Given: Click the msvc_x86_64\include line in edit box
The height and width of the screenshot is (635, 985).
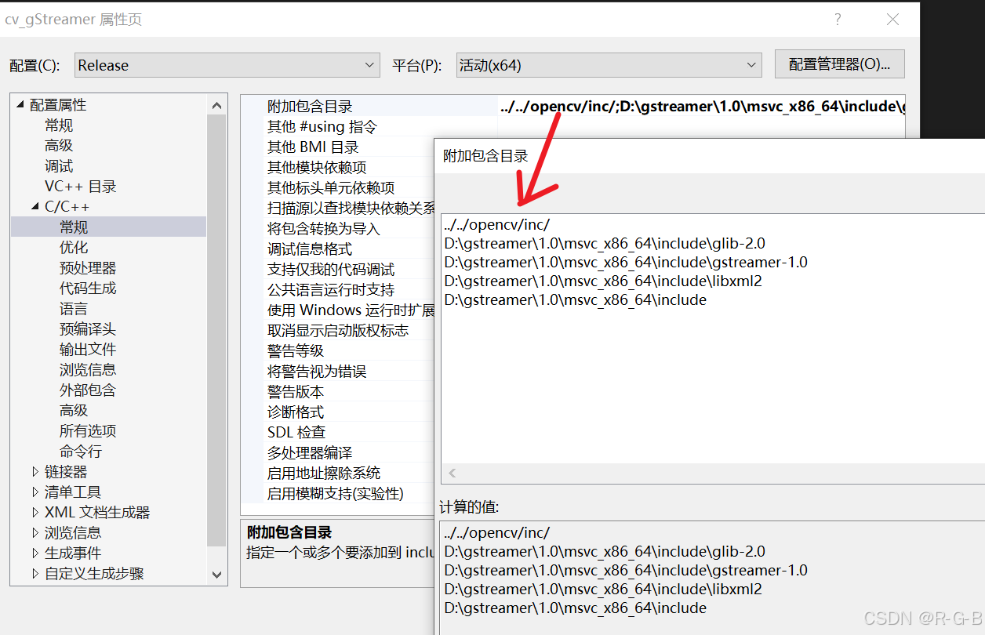Looking at the screenshot, I should point(576,300).
